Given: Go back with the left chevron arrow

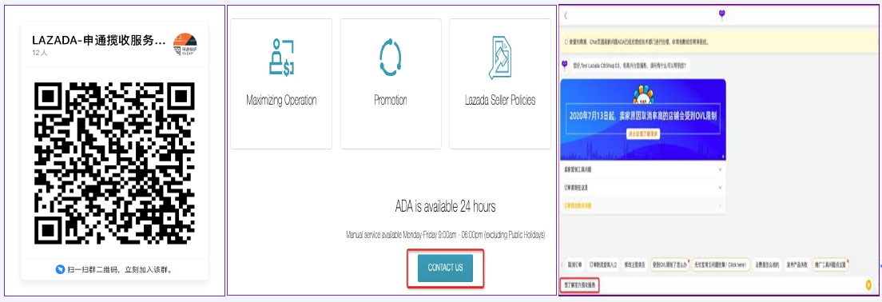Looking at the screenshot, I should tap(566, 16).
